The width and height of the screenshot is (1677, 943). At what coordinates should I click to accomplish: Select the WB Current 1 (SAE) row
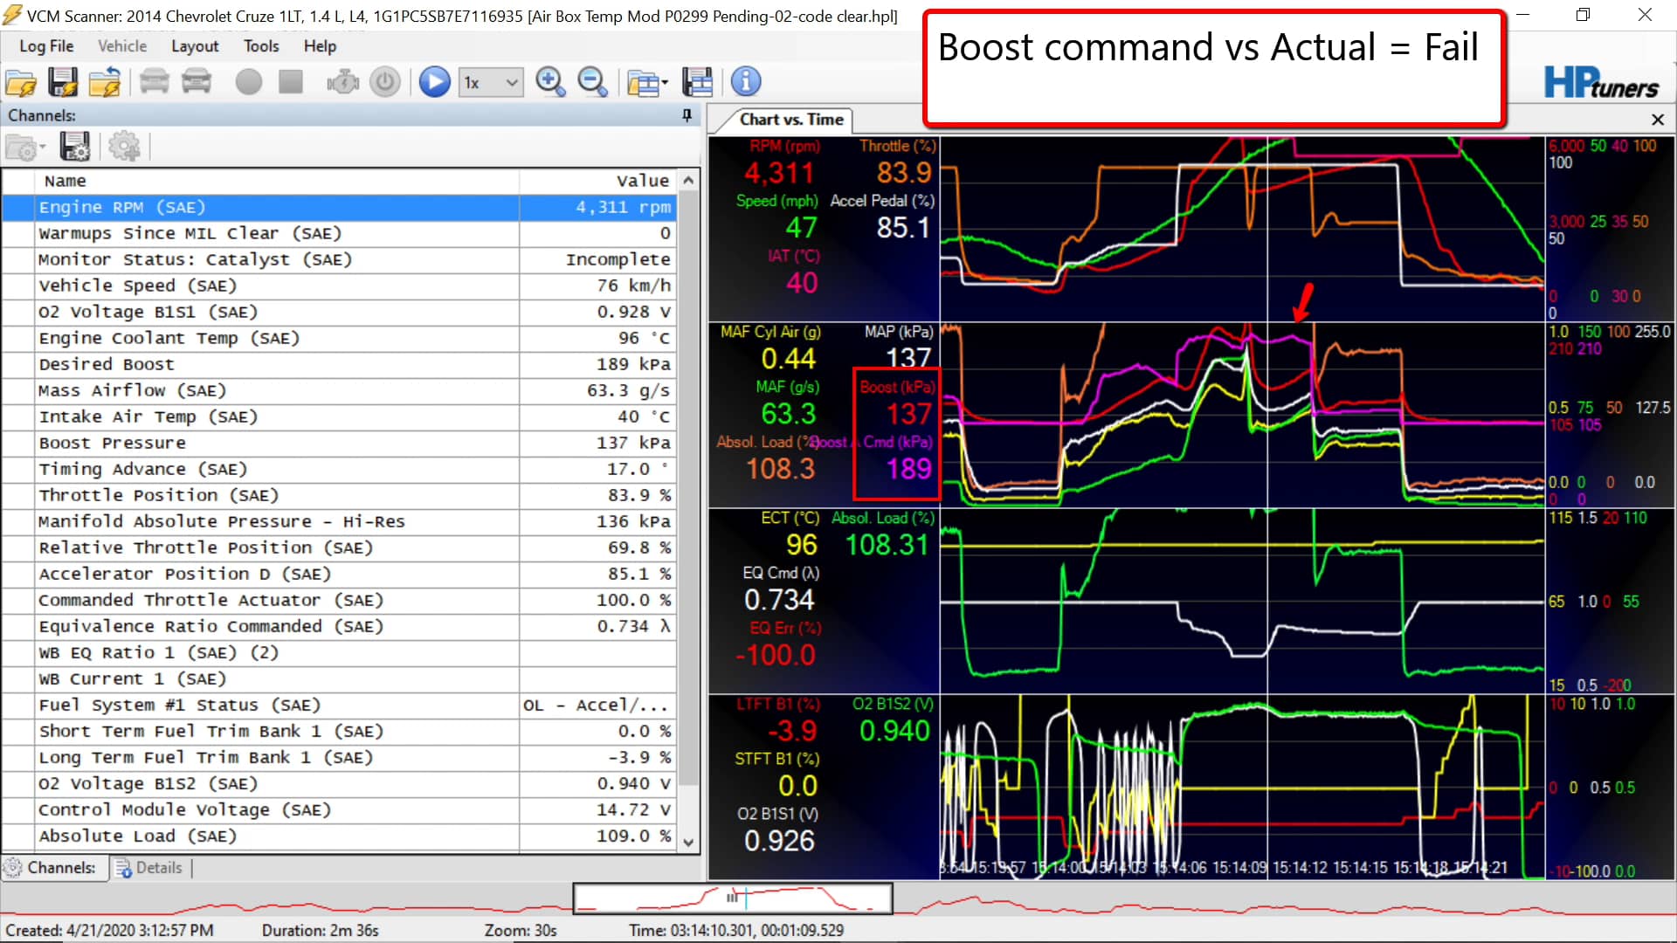tap(338, 678)
